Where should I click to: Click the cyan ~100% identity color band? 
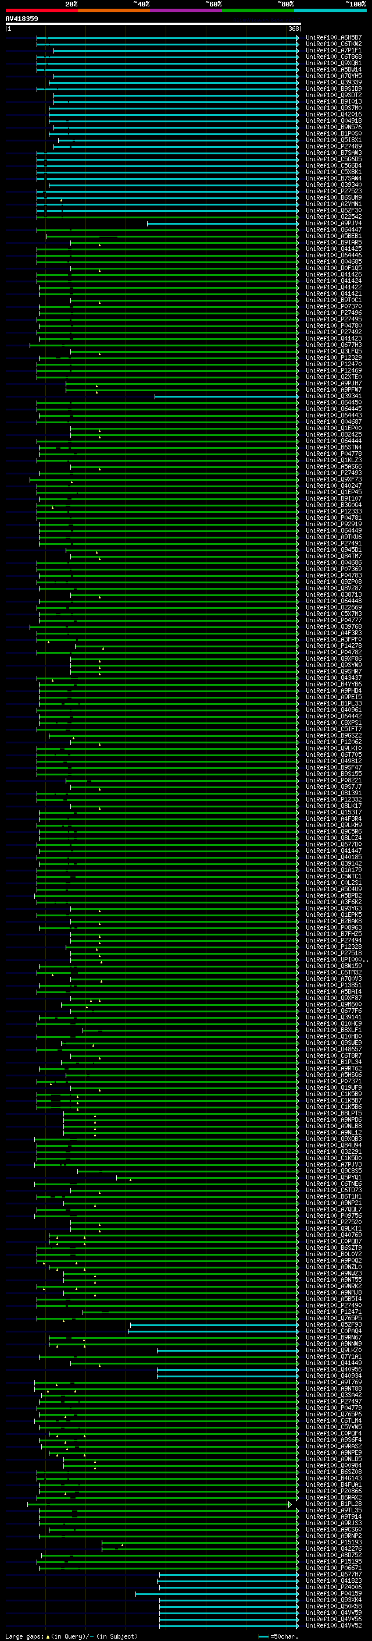point(331,10)
